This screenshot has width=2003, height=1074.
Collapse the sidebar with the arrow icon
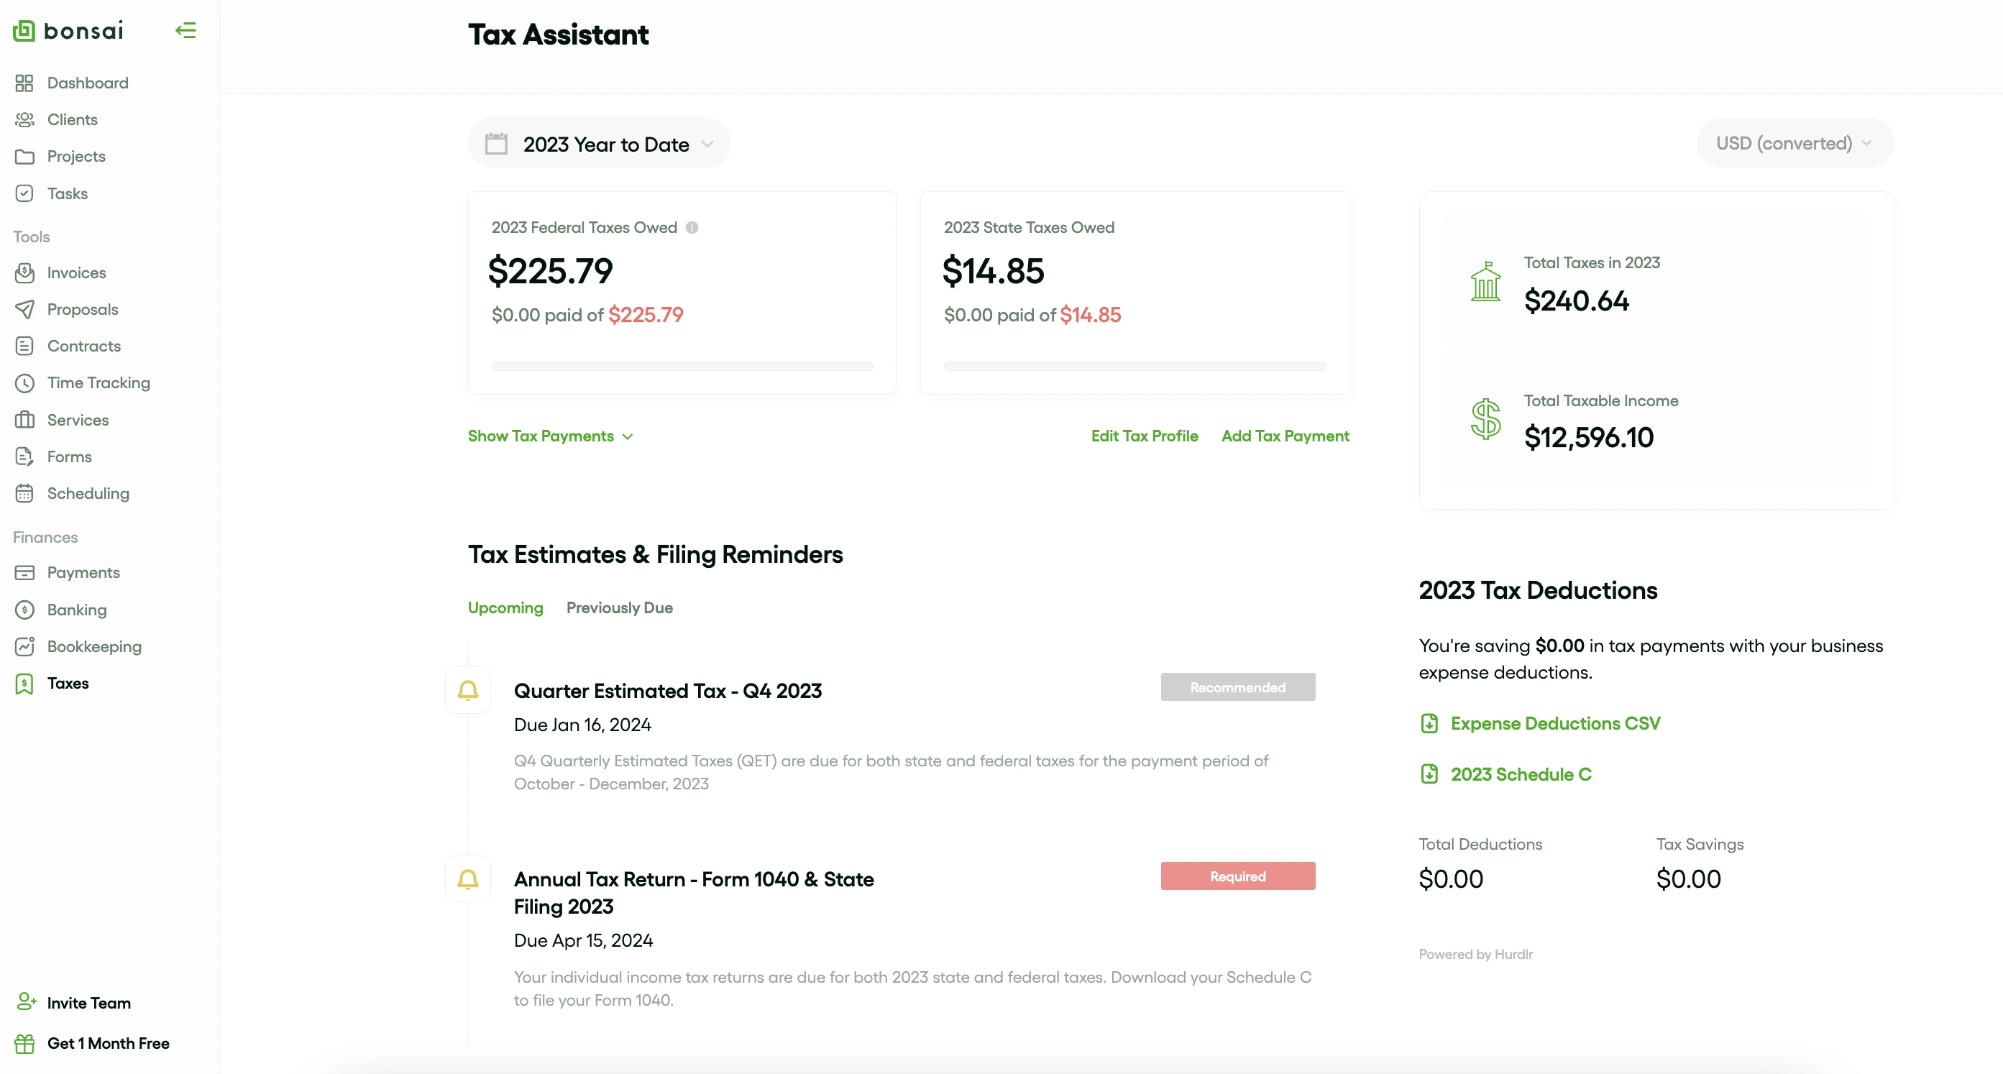pyautogui.click(x=185, y=30)
